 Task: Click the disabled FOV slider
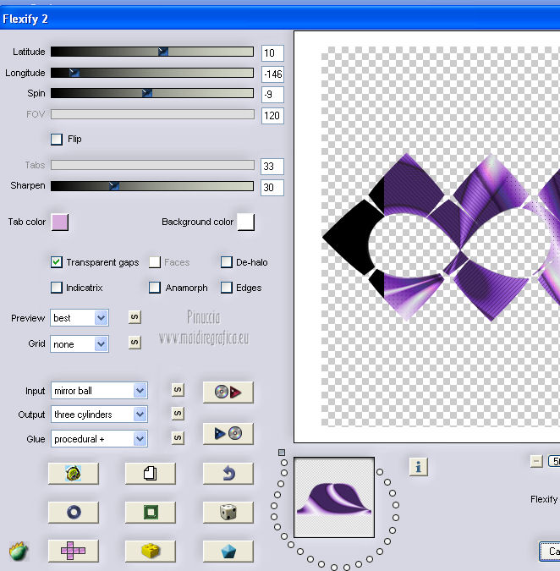152,114
